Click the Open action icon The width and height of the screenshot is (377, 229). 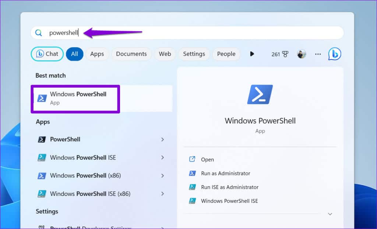click(192, 159)
